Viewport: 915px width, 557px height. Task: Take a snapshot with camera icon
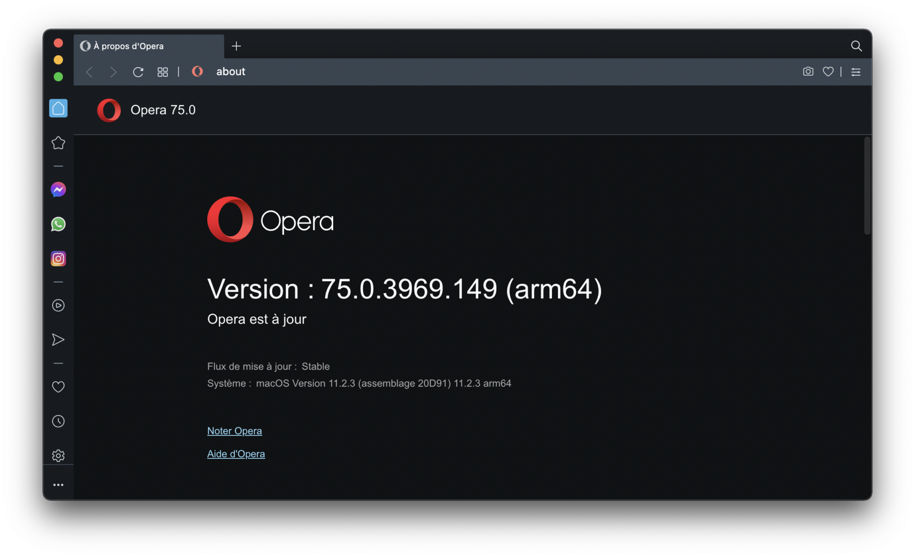tap(808, 71)
